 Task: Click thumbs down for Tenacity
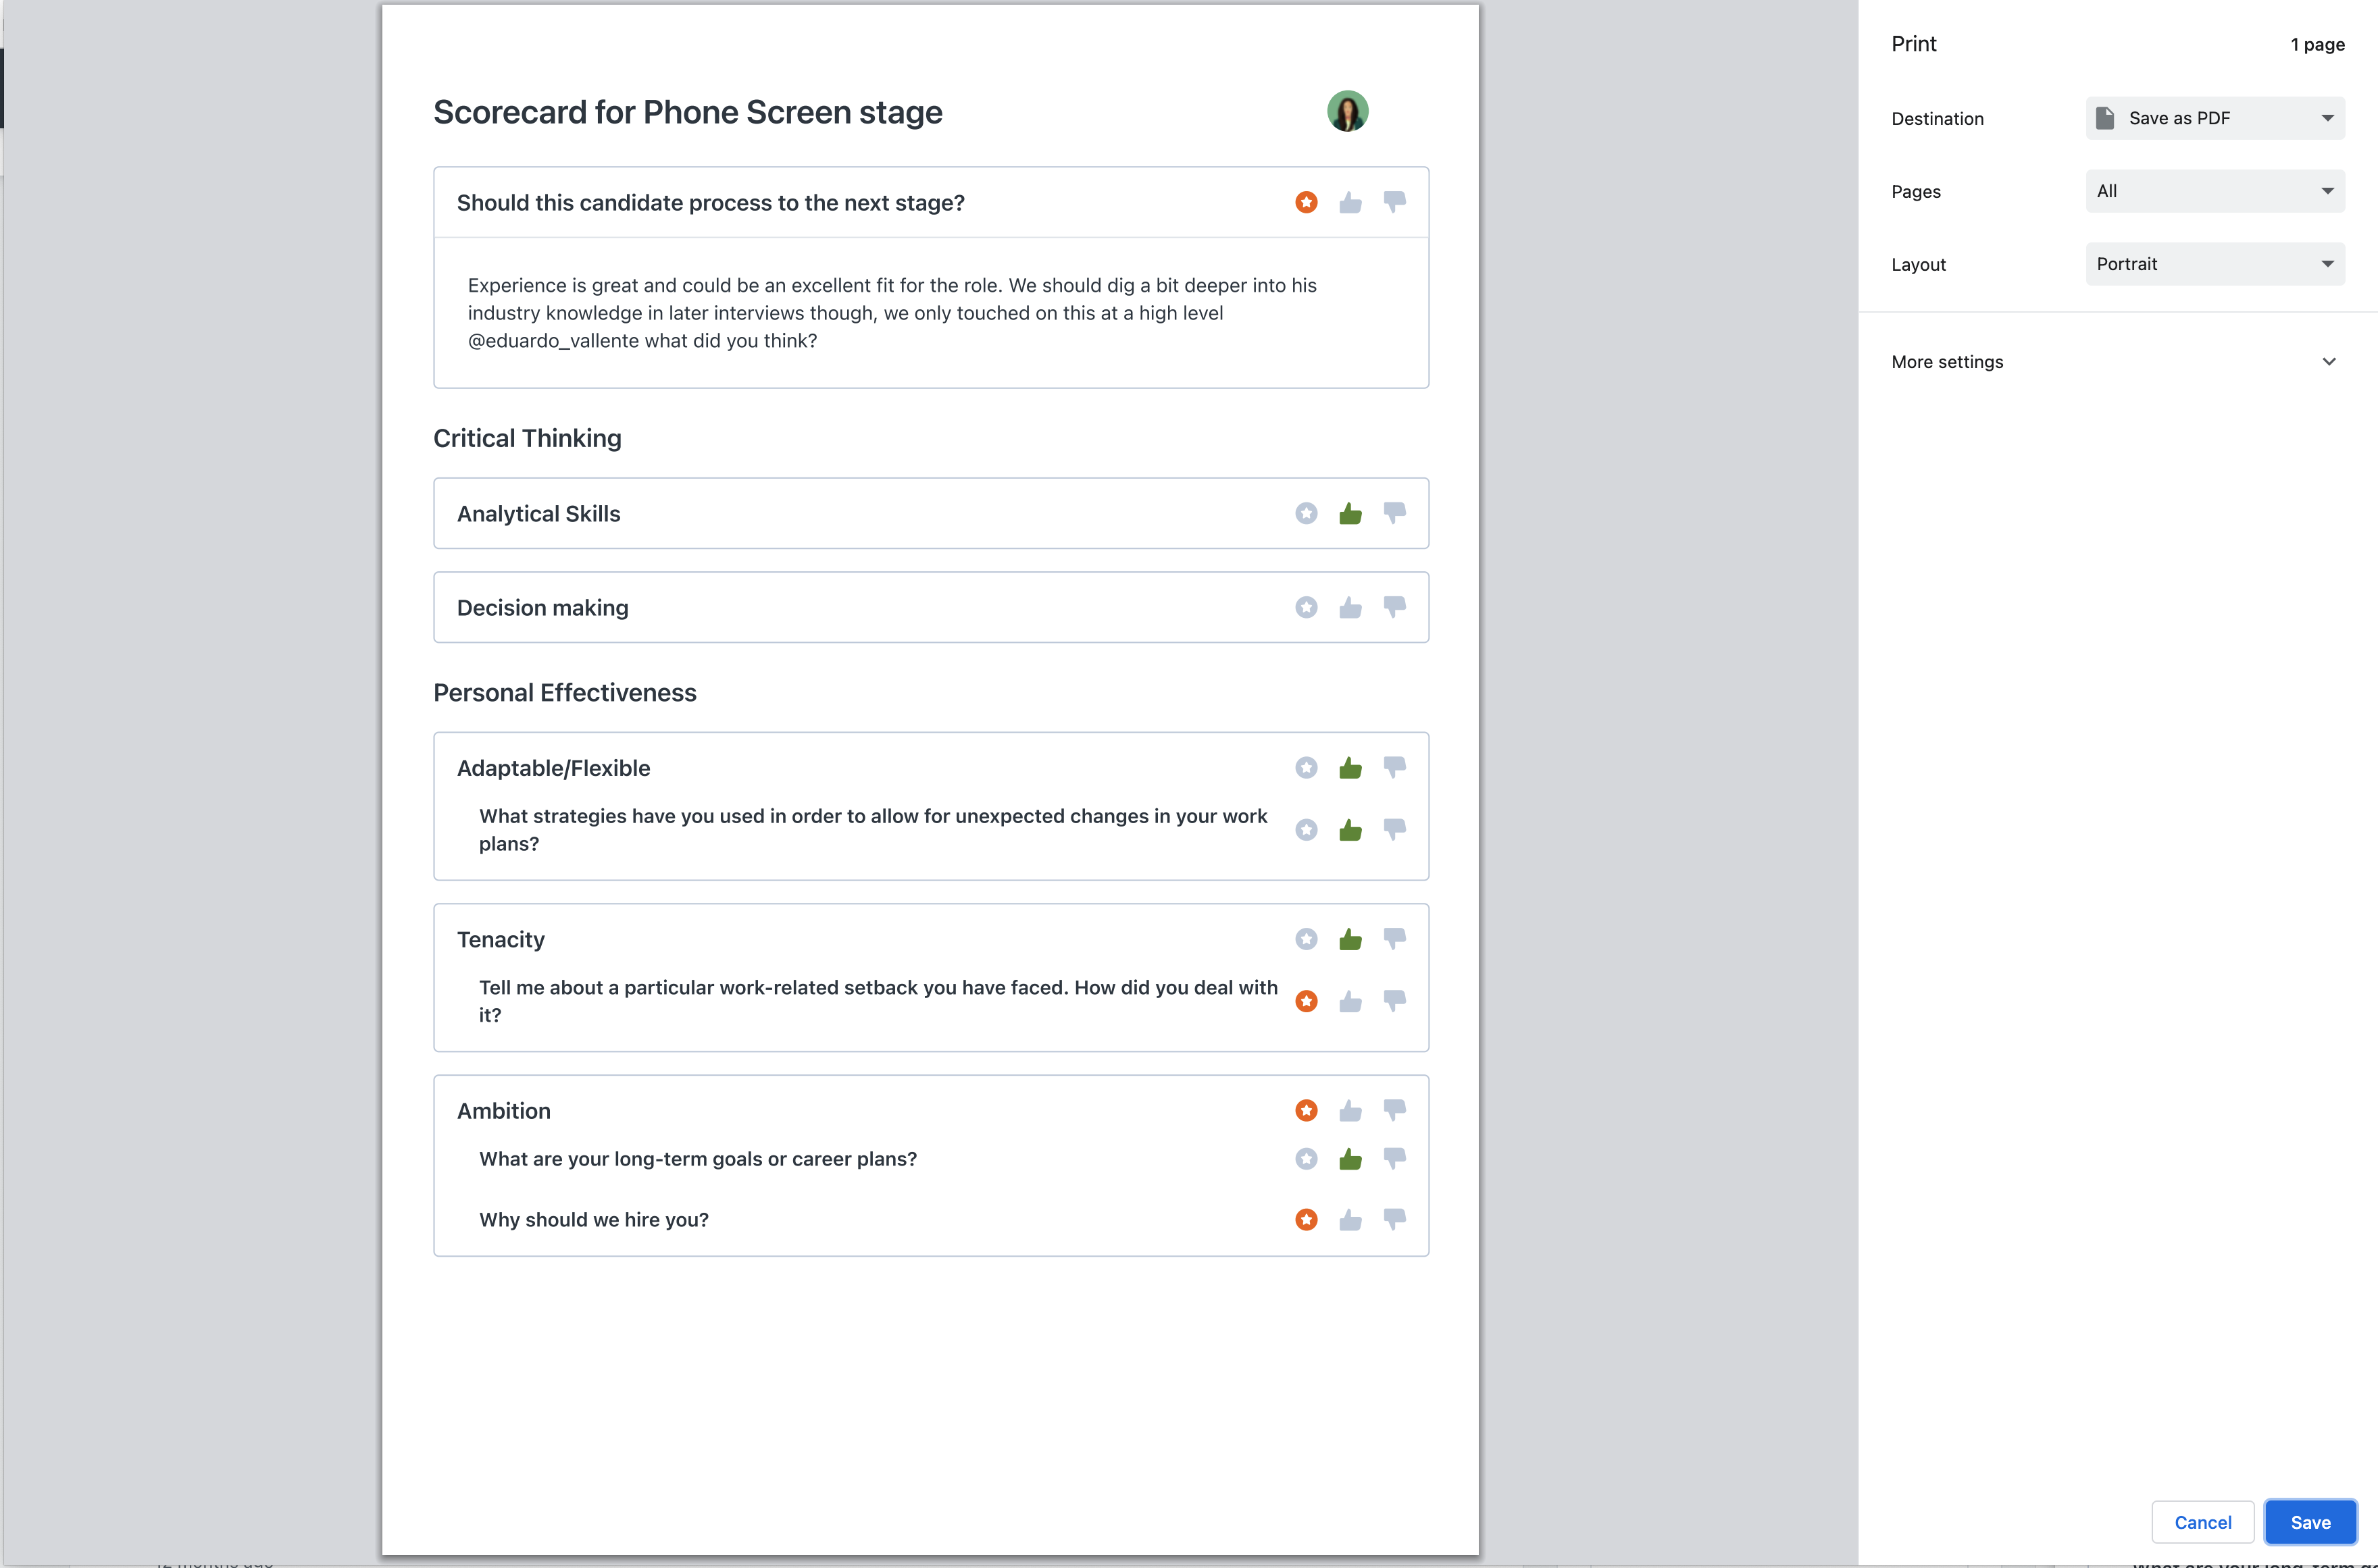point(1394,938)
